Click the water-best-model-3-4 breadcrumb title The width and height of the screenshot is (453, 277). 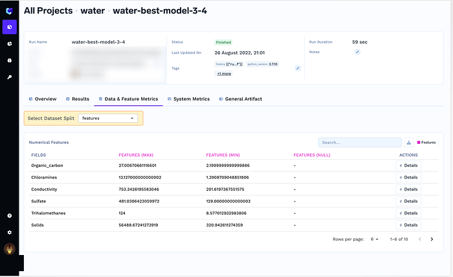pyautogui.click(x=160, y=11)
